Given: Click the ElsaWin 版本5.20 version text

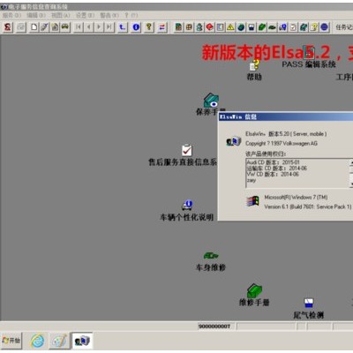Looking at the screenshot, I should [x=286, y=134].
